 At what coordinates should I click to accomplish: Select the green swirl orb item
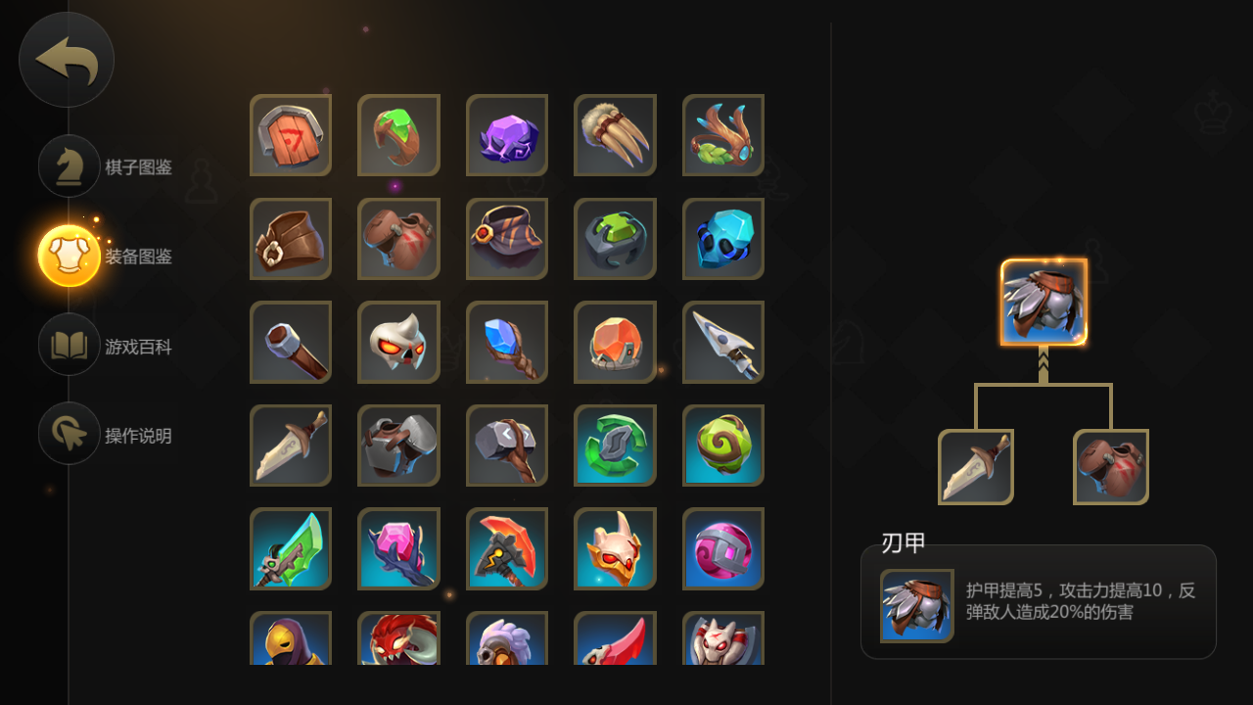click(x=723, y=446)
